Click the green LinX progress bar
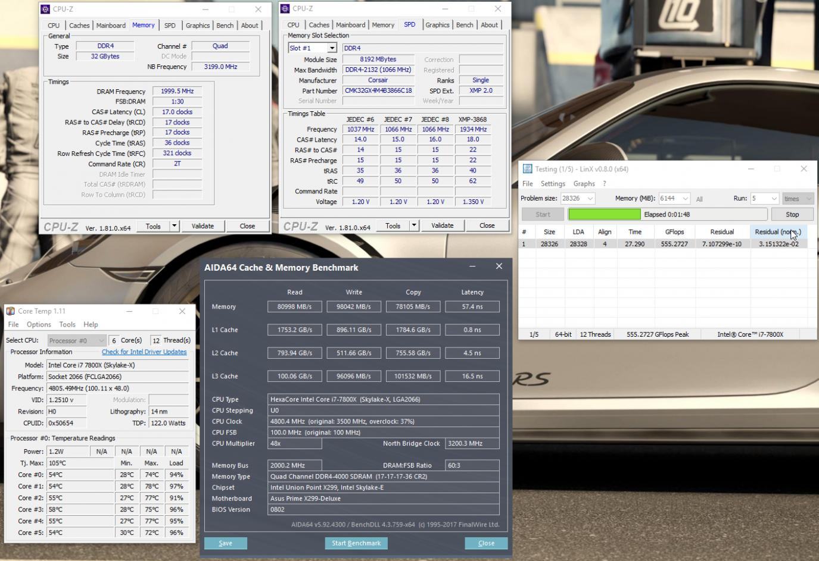Screen dimensions: 819x561 point(604,214)
